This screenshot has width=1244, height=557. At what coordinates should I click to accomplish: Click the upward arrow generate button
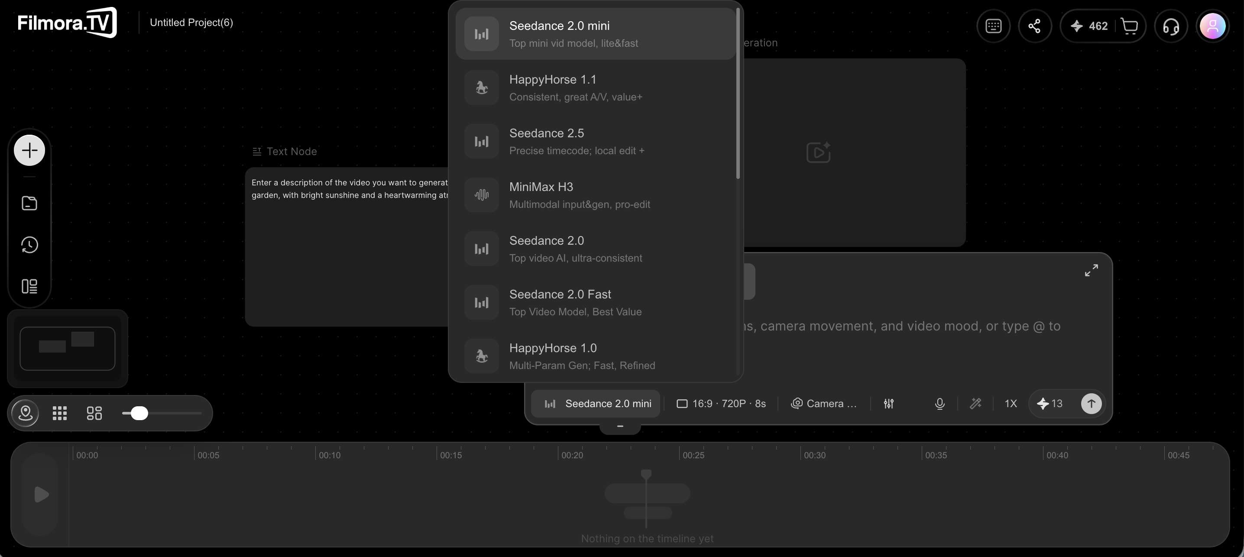(x=1091, y=403)
